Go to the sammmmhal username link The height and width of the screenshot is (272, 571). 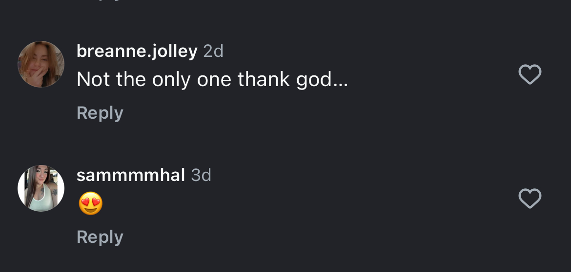131,175
